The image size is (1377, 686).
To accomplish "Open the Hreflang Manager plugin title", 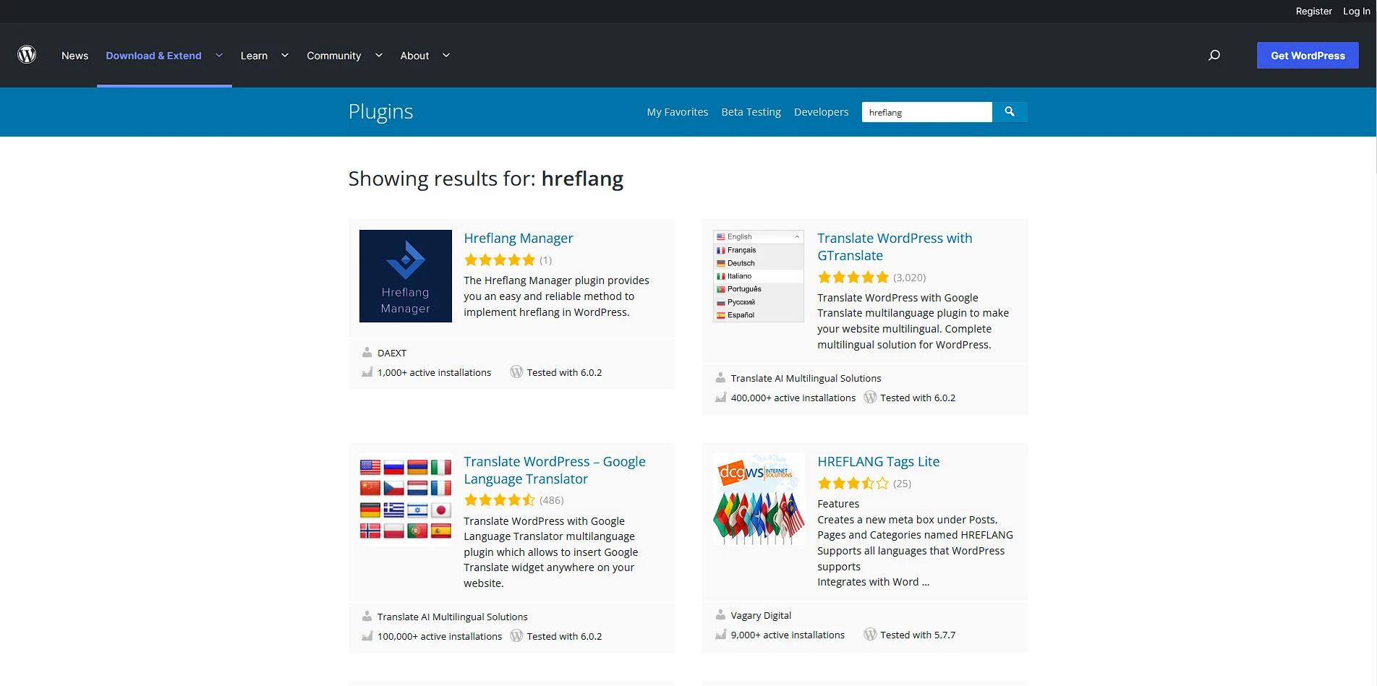I will pos(518,239).
